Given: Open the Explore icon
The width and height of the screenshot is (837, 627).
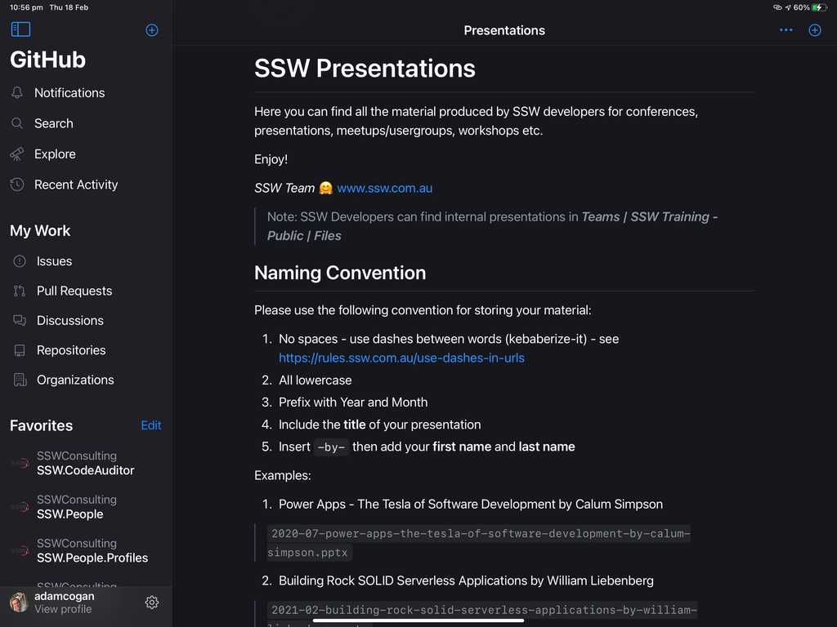Looking at the screenshot, I should 18,153.
